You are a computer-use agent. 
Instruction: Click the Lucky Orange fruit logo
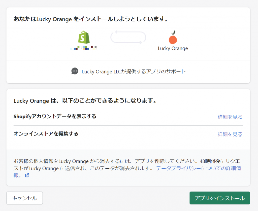[173, 37]
